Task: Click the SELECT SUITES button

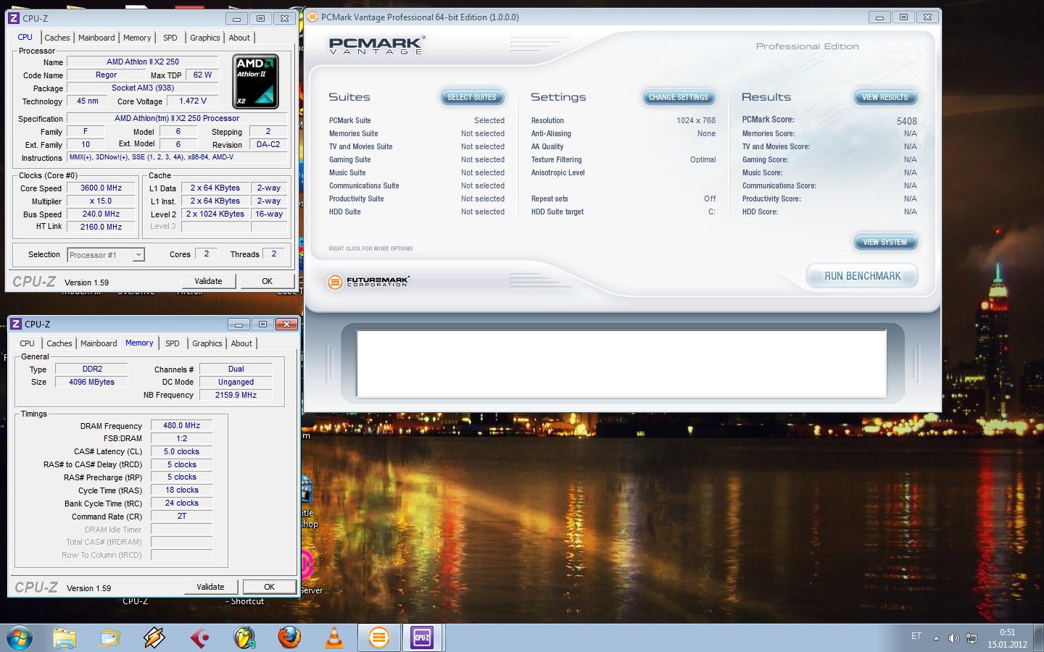Action: (472, 97)
